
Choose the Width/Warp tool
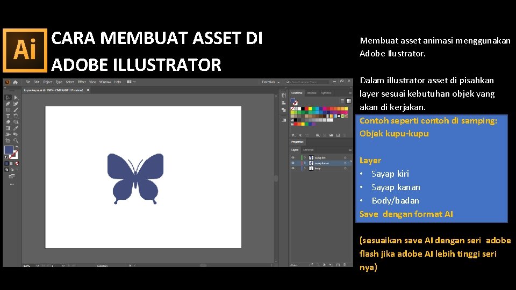[8, 134]
